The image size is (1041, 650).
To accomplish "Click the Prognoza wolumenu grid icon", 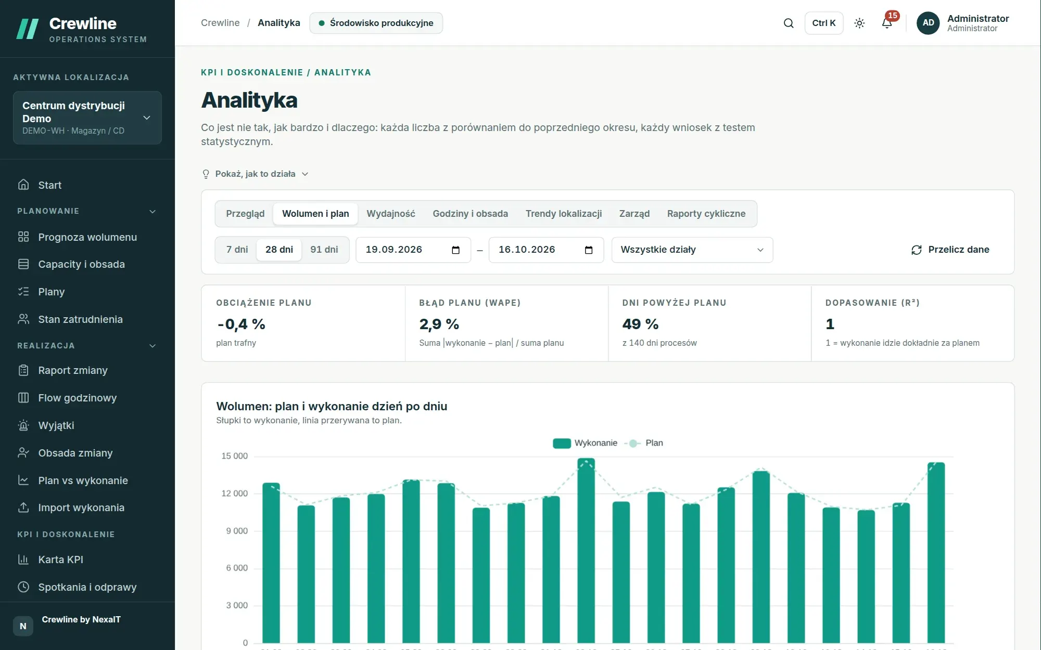I will tap(23, 237).
